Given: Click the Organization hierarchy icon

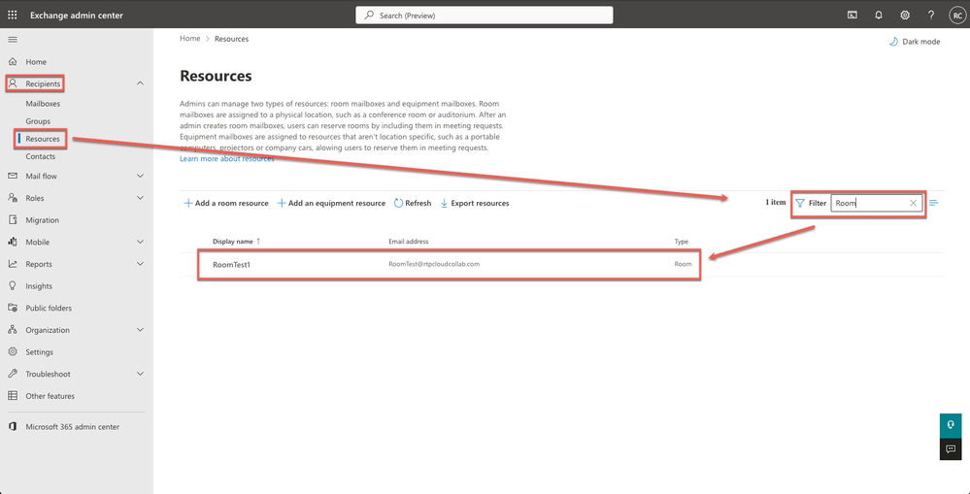Looking at the screenshot, I should [x=13, y=330].
